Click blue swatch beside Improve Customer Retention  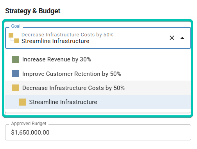pos(15,74)
